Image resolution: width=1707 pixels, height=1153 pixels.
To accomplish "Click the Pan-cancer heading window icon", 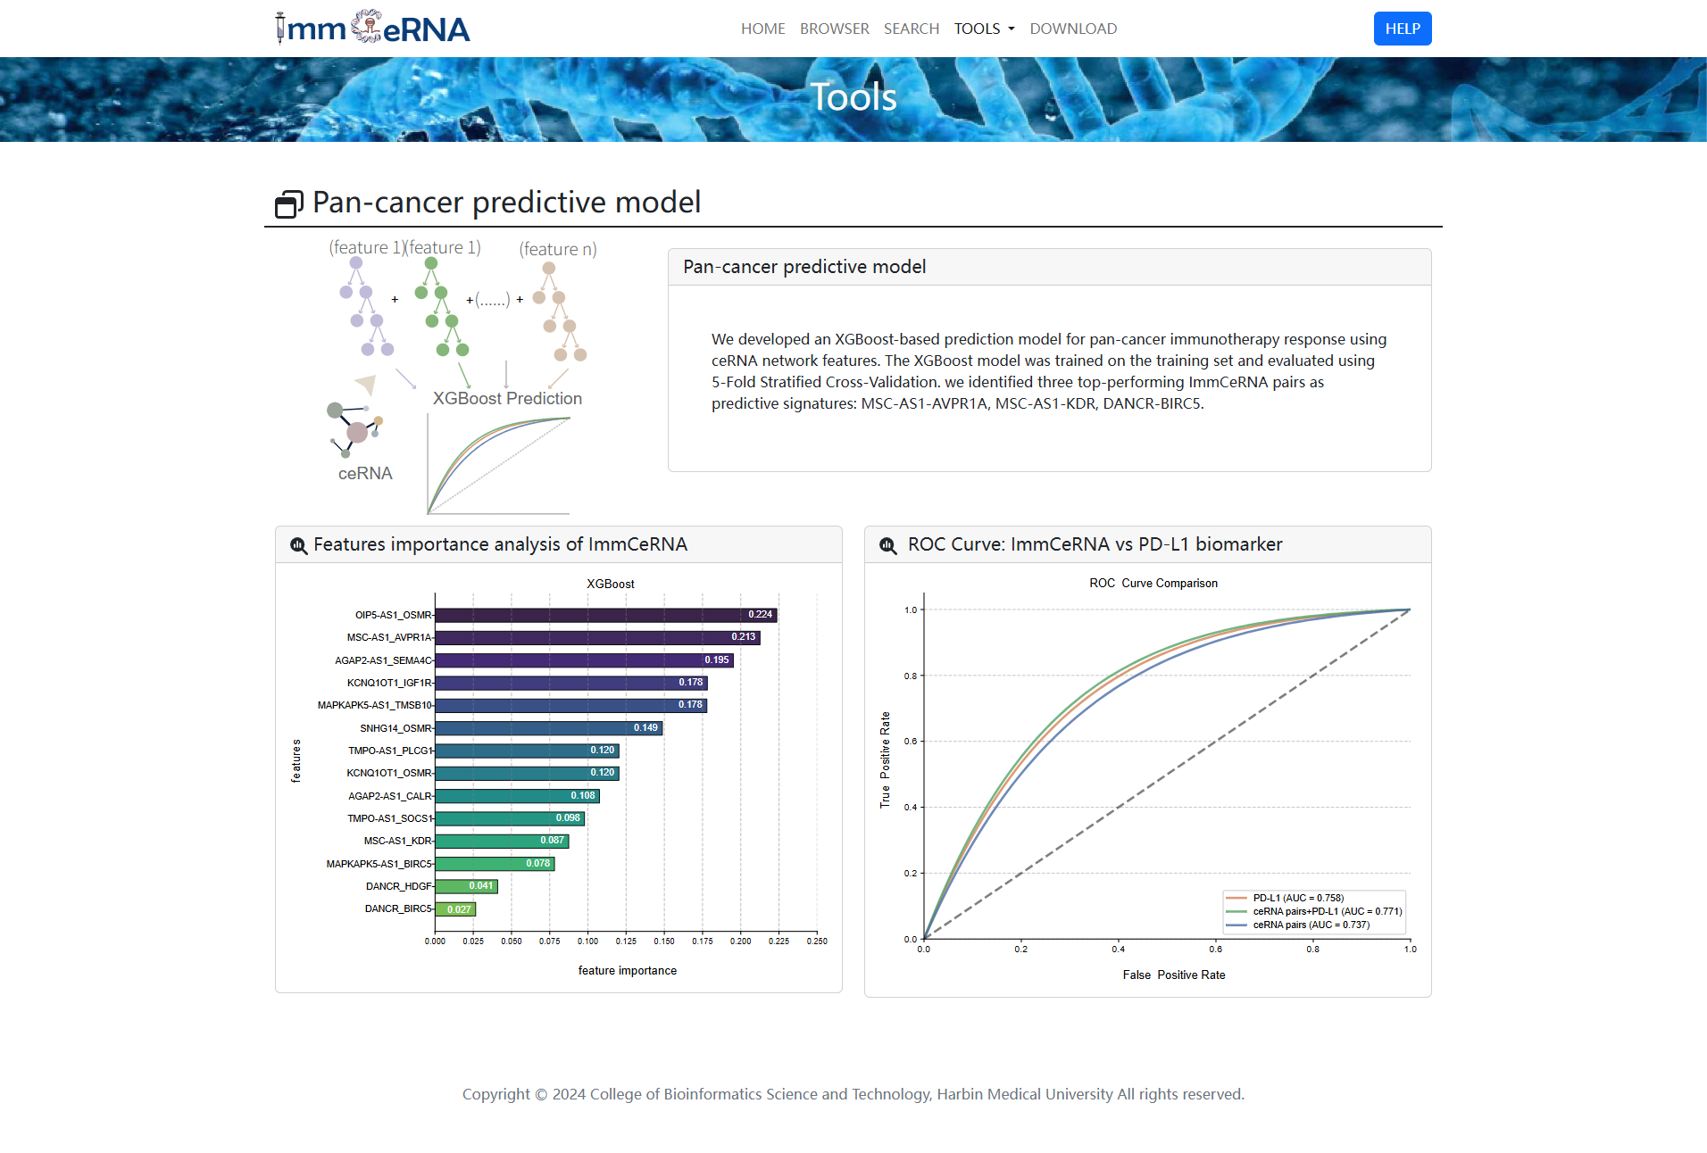I will tap(288, 204).
